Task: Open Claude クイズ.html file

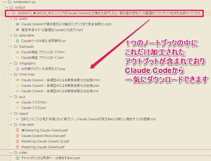Action: 34,102
